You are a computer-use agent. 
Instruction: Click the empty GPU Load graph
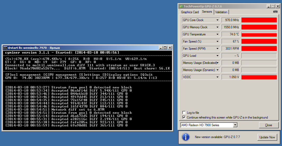click(x=259, y=56)
